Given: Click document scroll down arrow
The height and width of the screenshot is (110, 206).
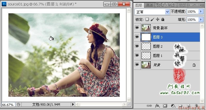Looking at the screenshot, I should (x=129, y=100).
